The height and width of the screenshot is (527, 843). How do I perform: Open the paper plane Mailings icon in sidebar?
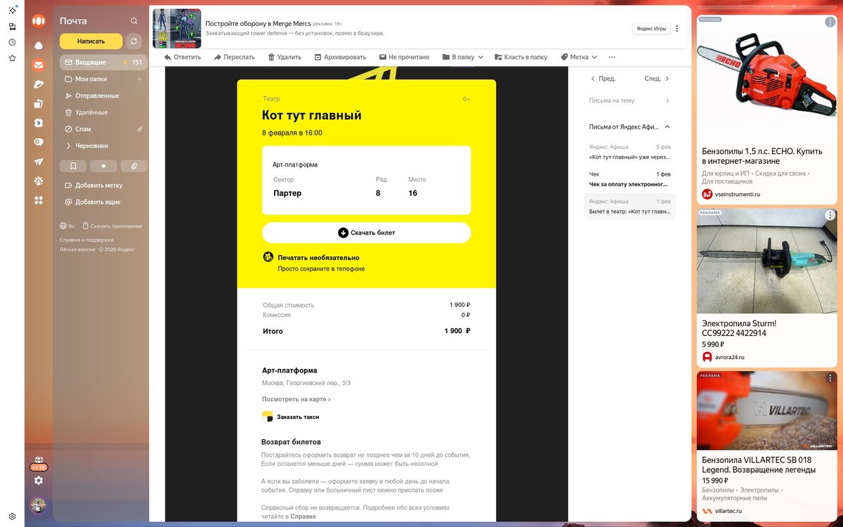click(x=39, y=162)
